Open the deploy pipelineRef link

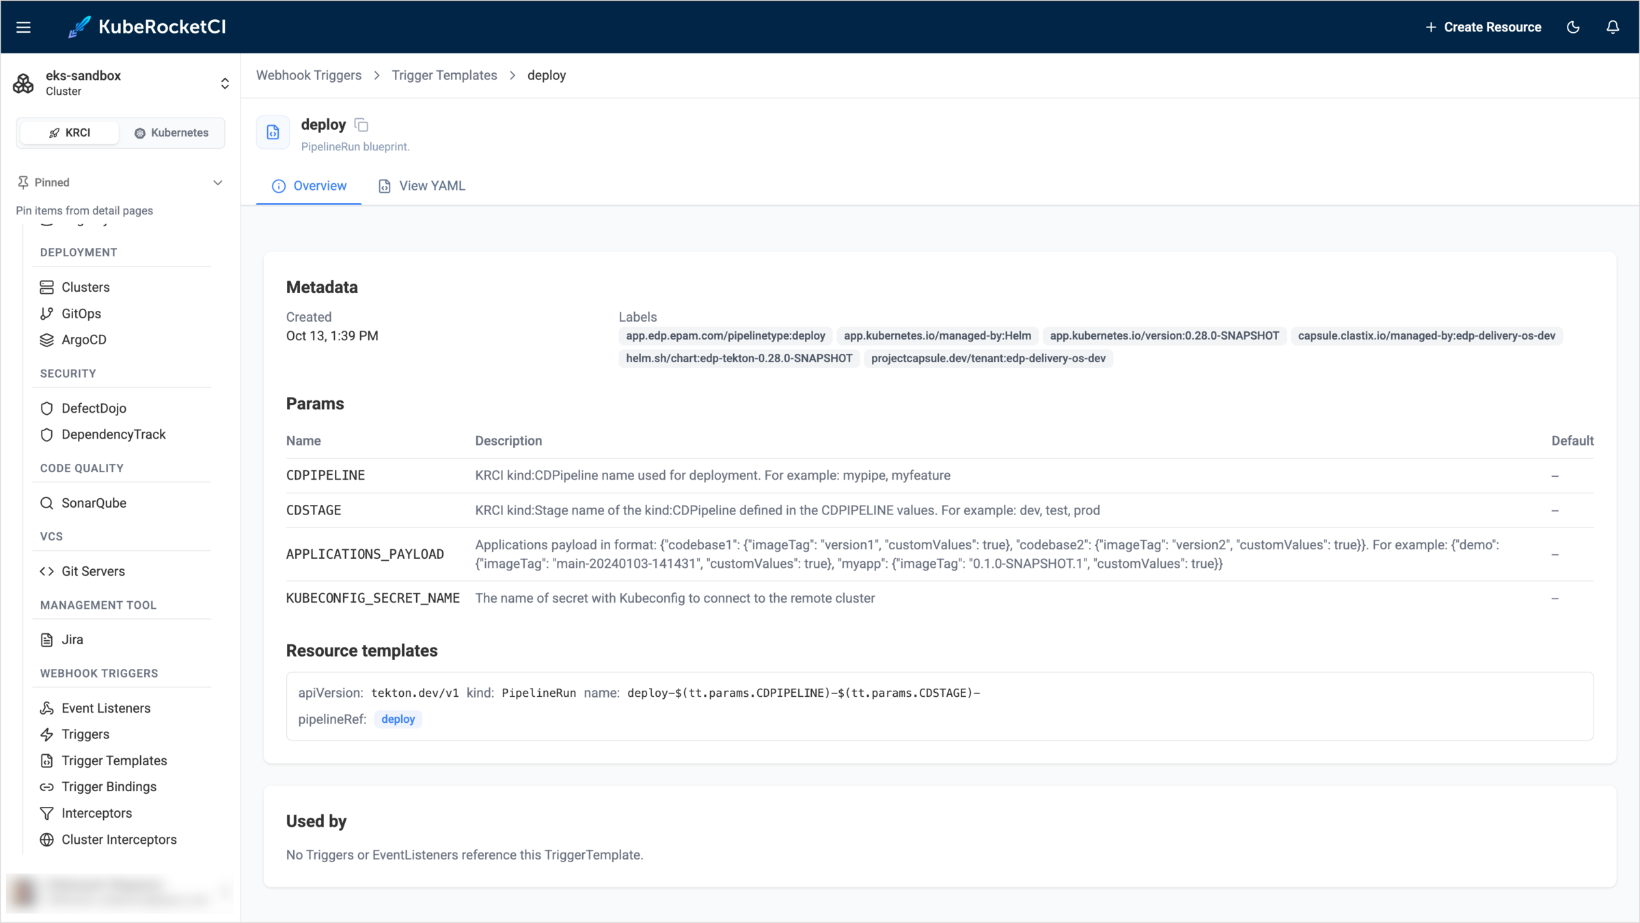click(x=398, y=719)
